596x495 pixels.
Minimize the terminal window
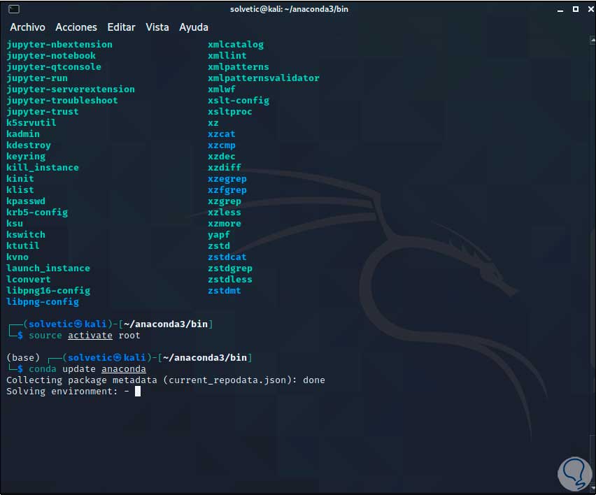(x=560, y=10)
